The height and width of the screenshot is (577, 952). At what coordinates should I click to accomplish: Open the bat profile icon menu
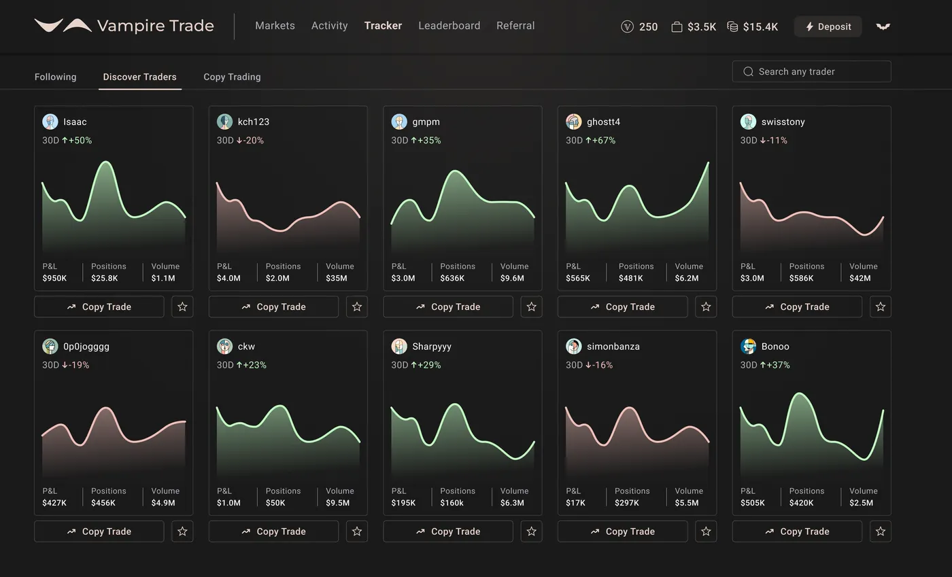coord(883,27)
